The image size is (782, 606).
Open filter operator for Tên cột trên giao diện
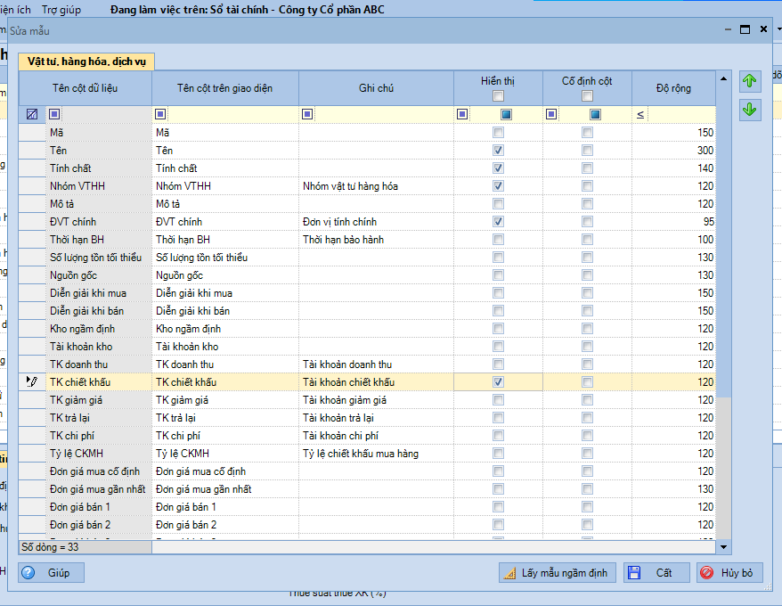(x=160, y=114)
